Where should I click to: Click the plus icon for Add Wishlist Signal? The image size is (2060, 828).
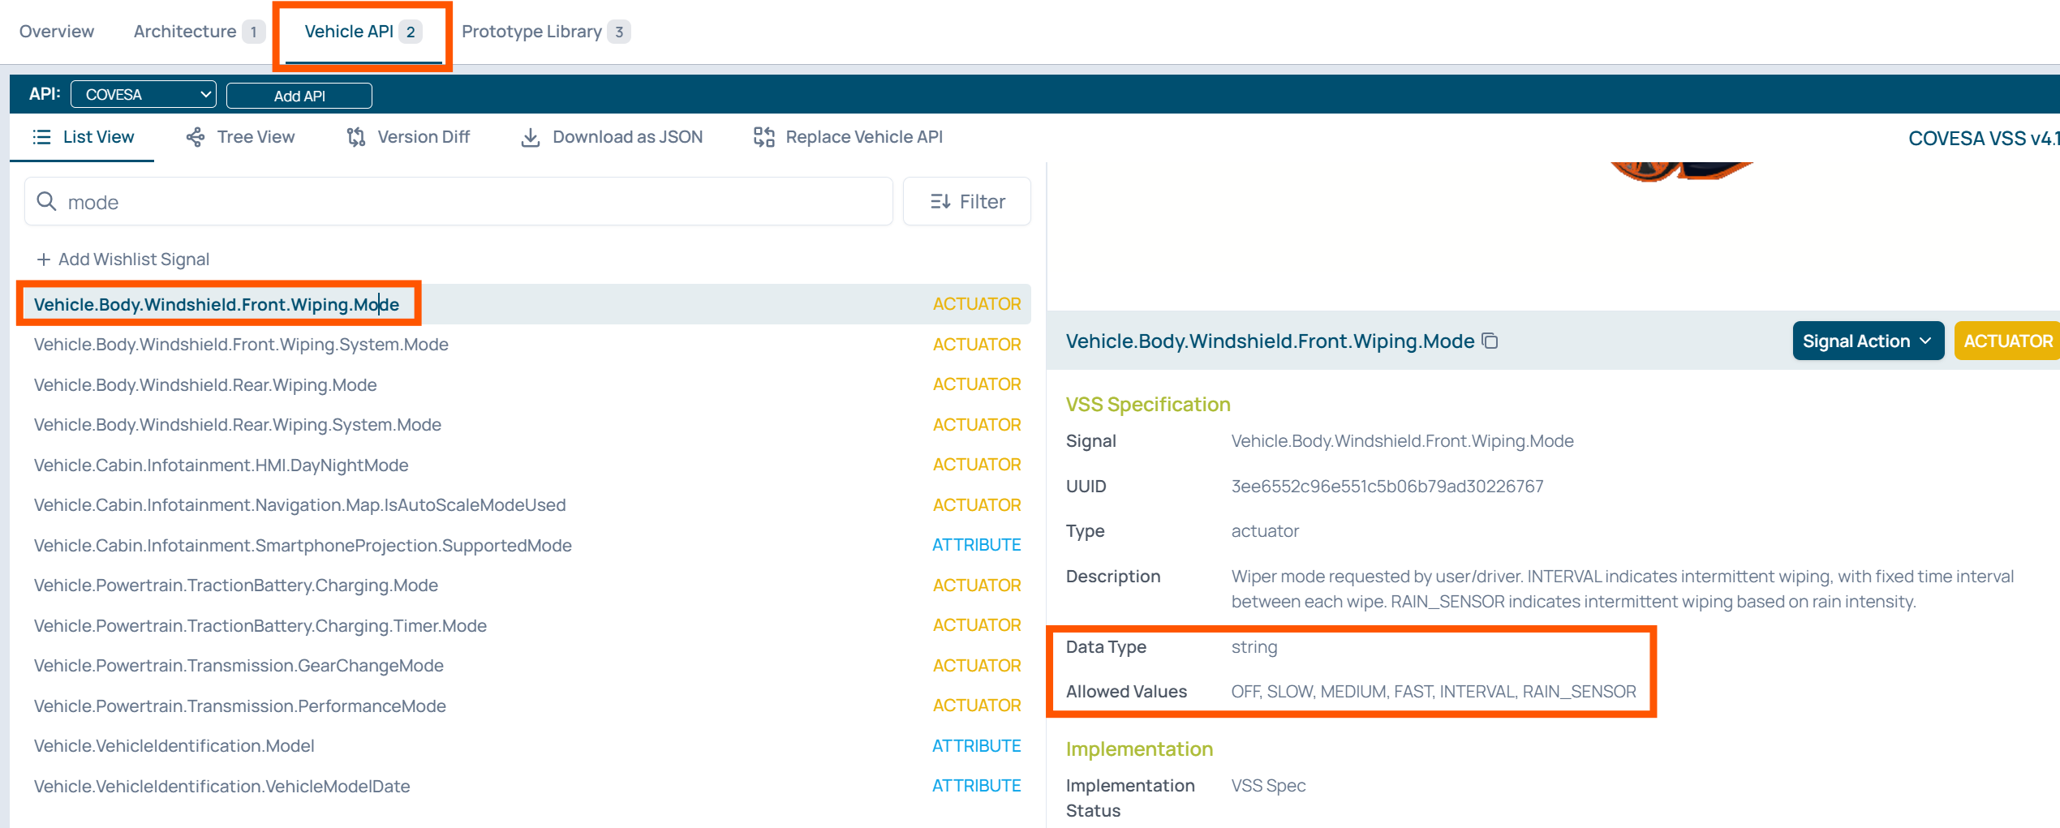[x=43, y=260]
